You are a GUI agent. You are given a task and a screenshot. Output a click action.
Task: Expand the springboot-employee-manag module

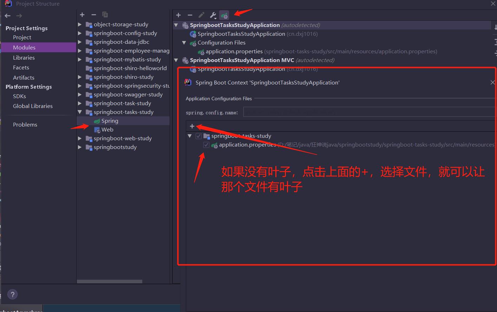tap(80, 51)
